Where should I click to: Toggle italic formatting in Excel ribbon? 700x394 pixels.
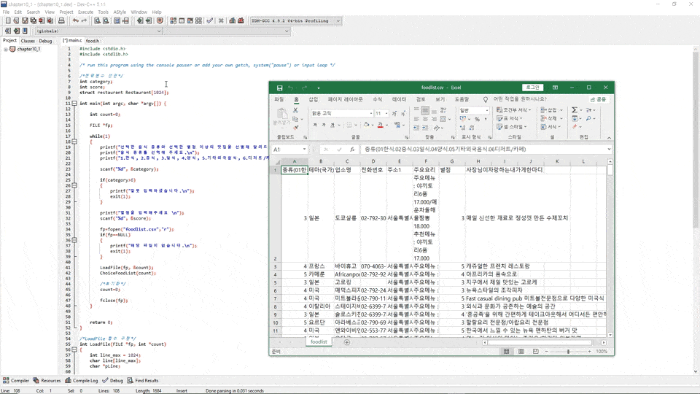[x=324, y=125]
